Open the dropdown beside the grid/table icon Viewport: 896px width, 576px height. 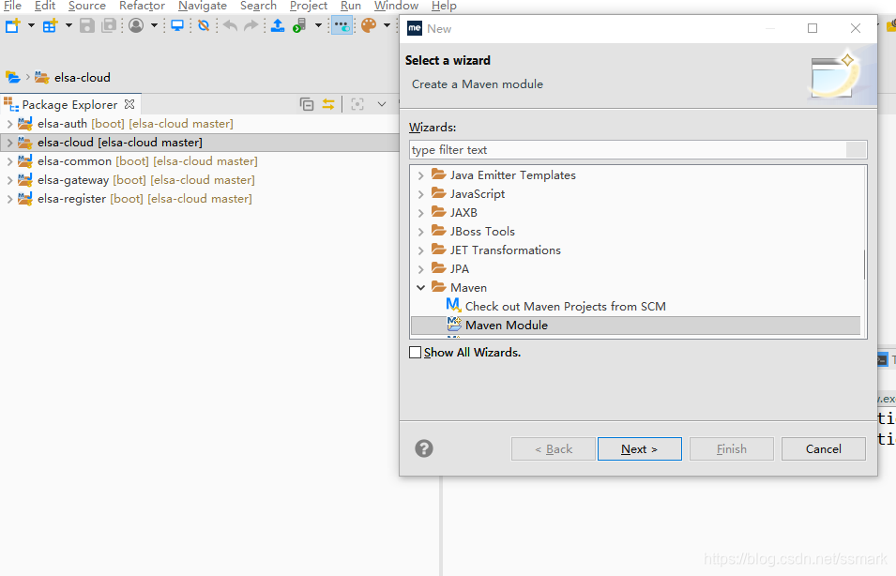click(68, 25)
